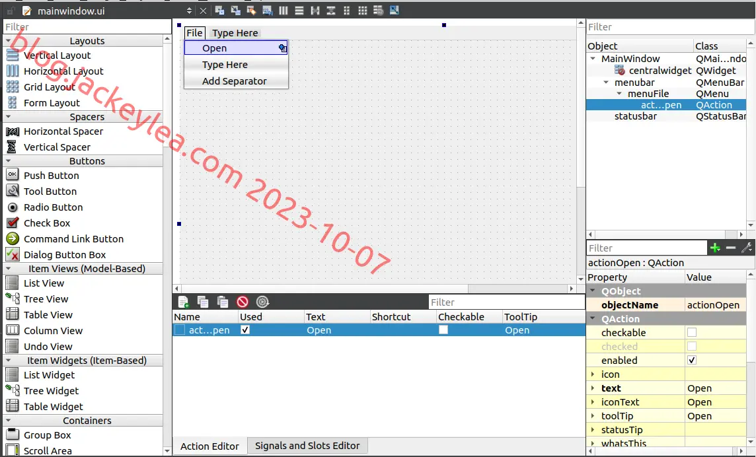Click the green plus add property icon
The image size is (756, 457).
pyautogui.click(x=715, y=248)
